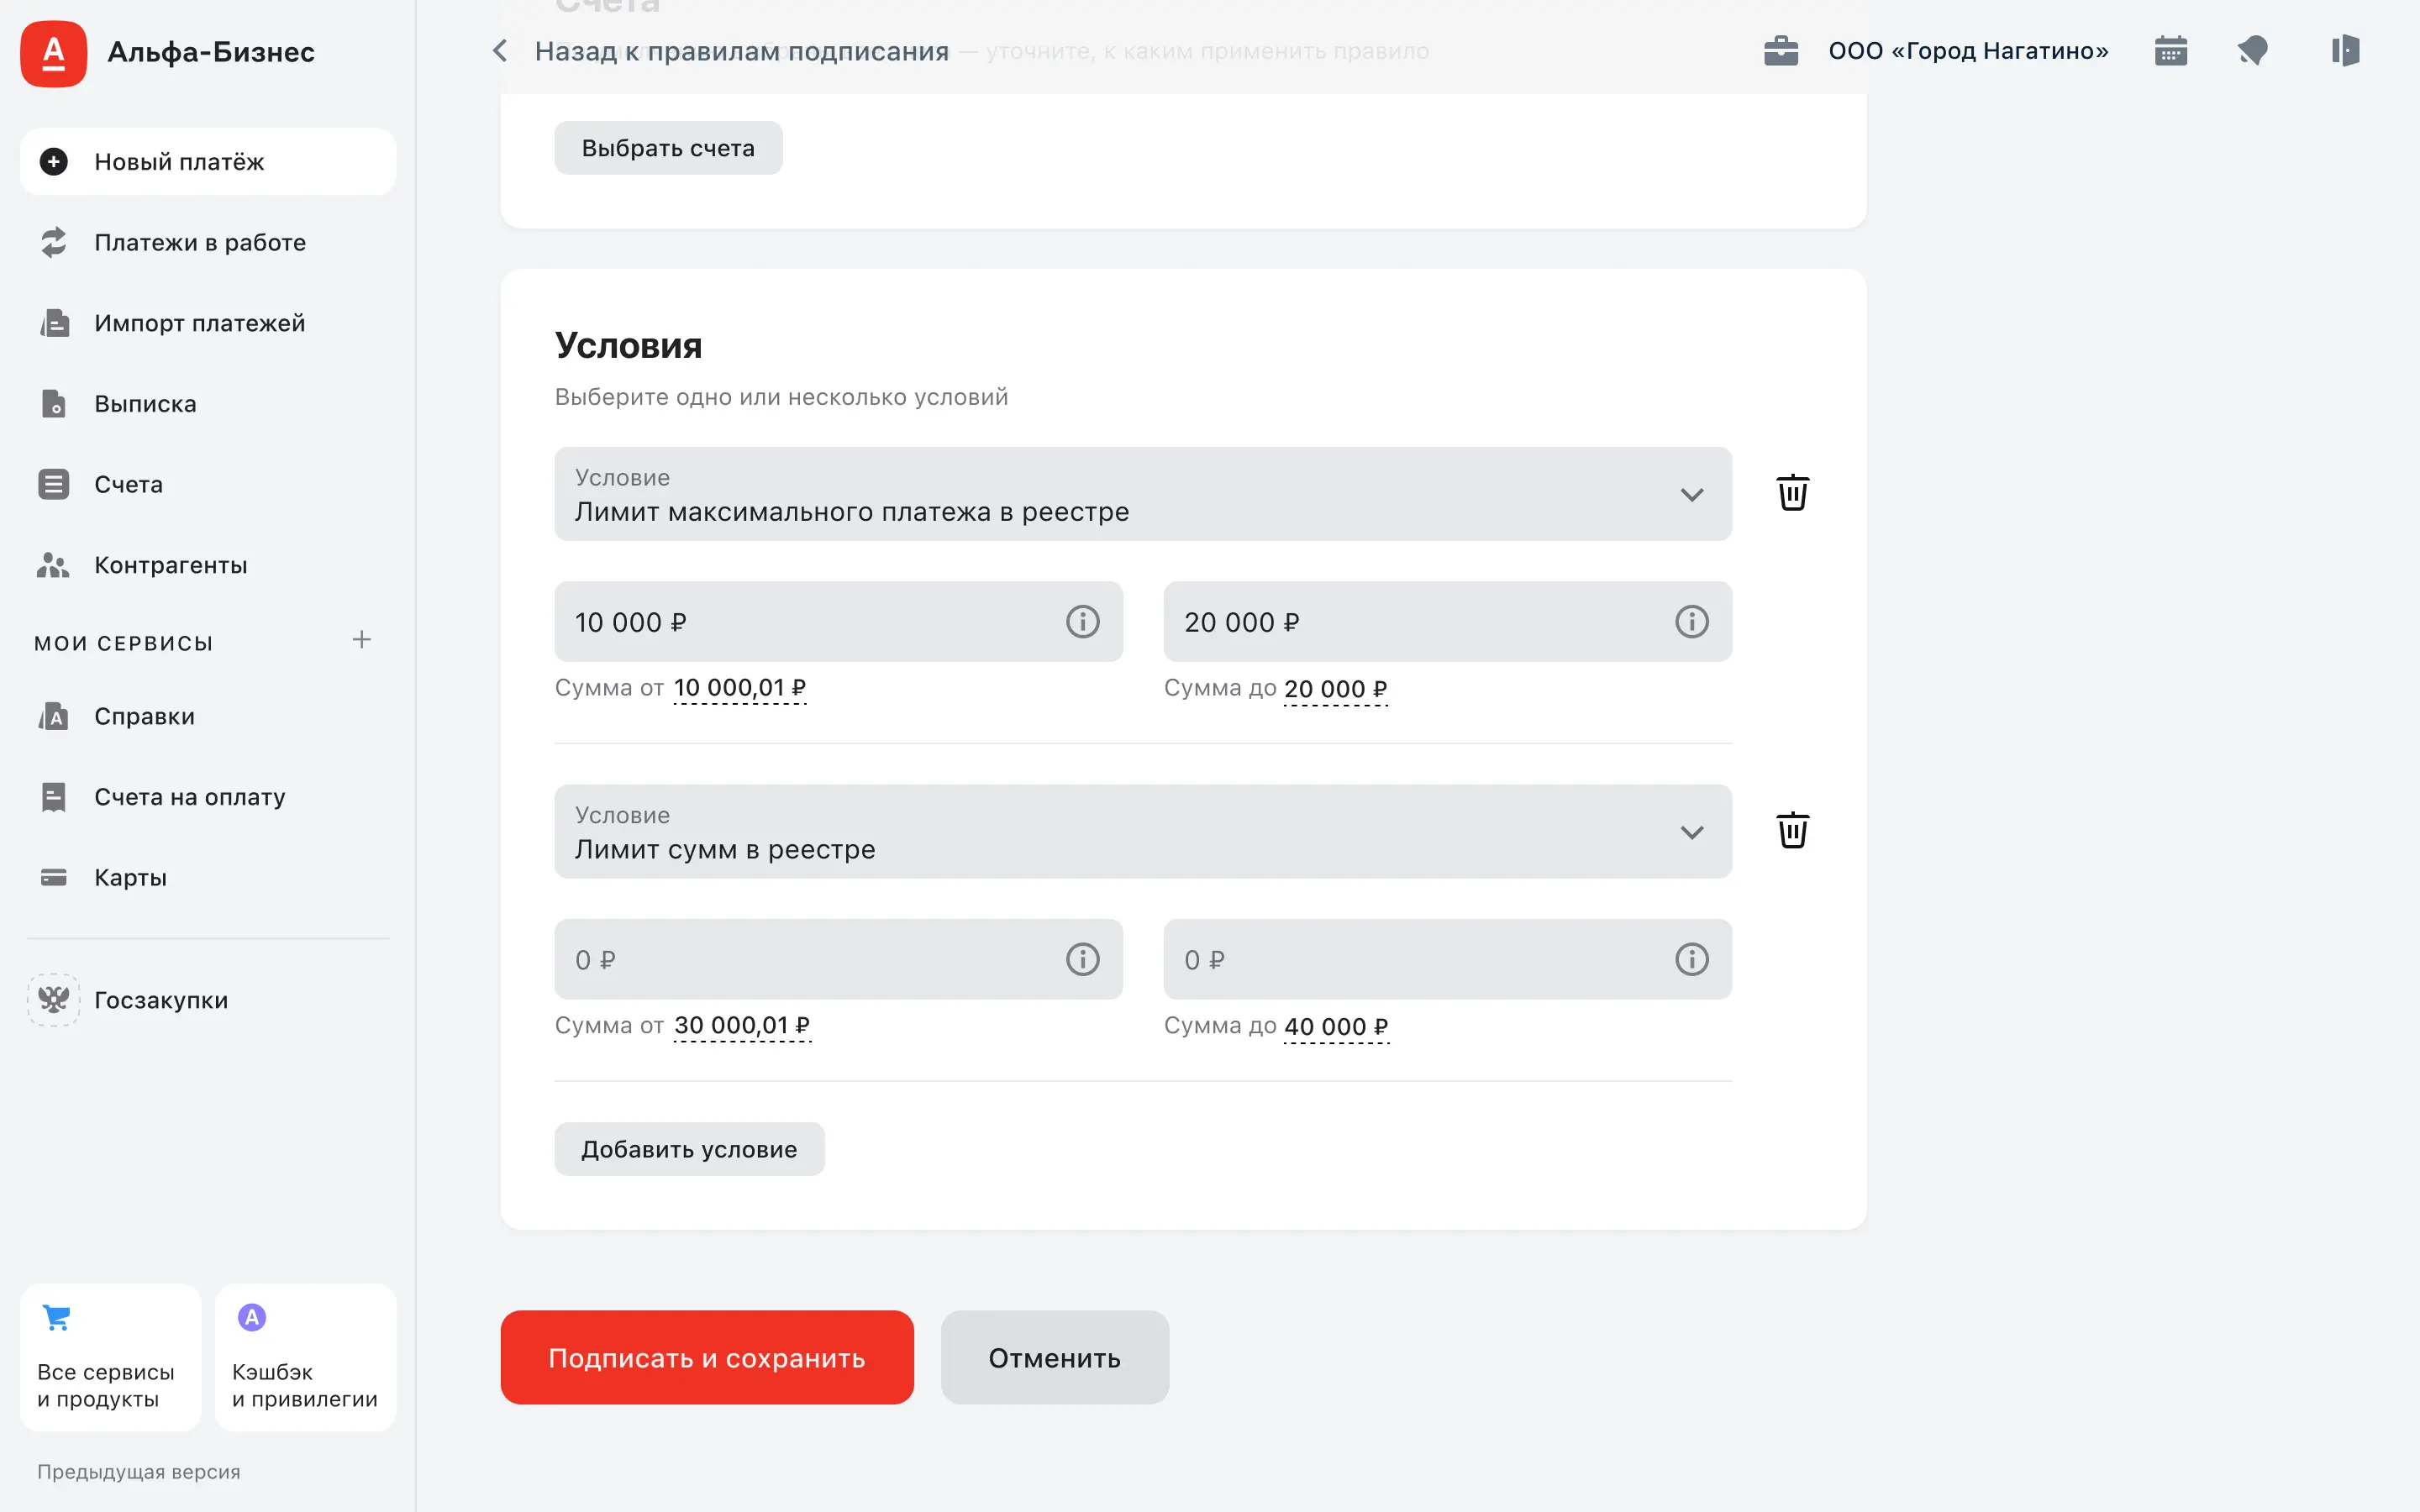Show info for 20 000 ₽ field
Image resolution: width=2420 pixels, height=1512 pixels.
(x=1691, y=622)
